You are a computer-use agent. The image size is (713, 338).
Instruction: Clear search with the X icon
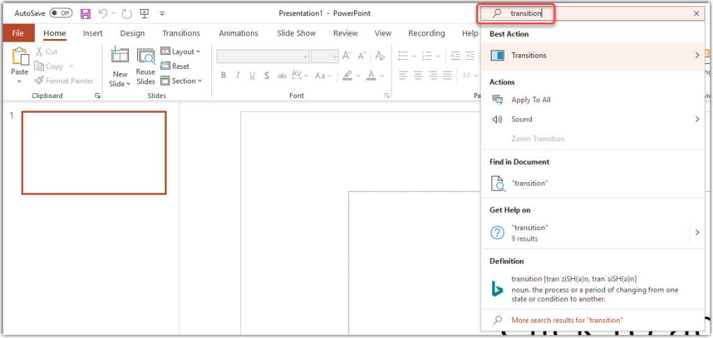pos(696,13)
